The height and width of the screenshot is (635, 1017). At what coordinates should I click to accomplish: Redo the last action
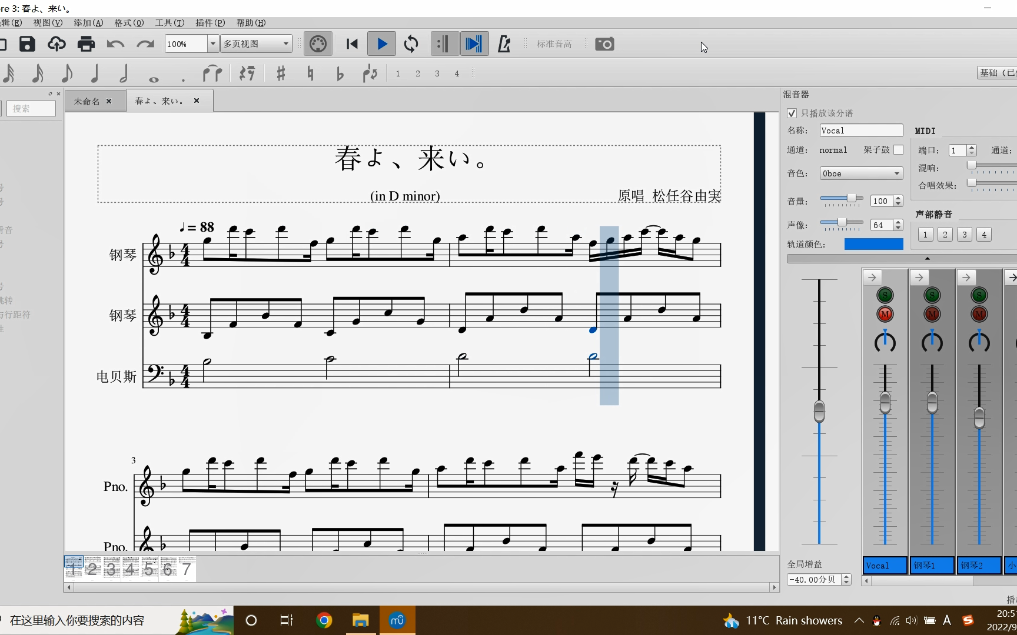point(145,44)
